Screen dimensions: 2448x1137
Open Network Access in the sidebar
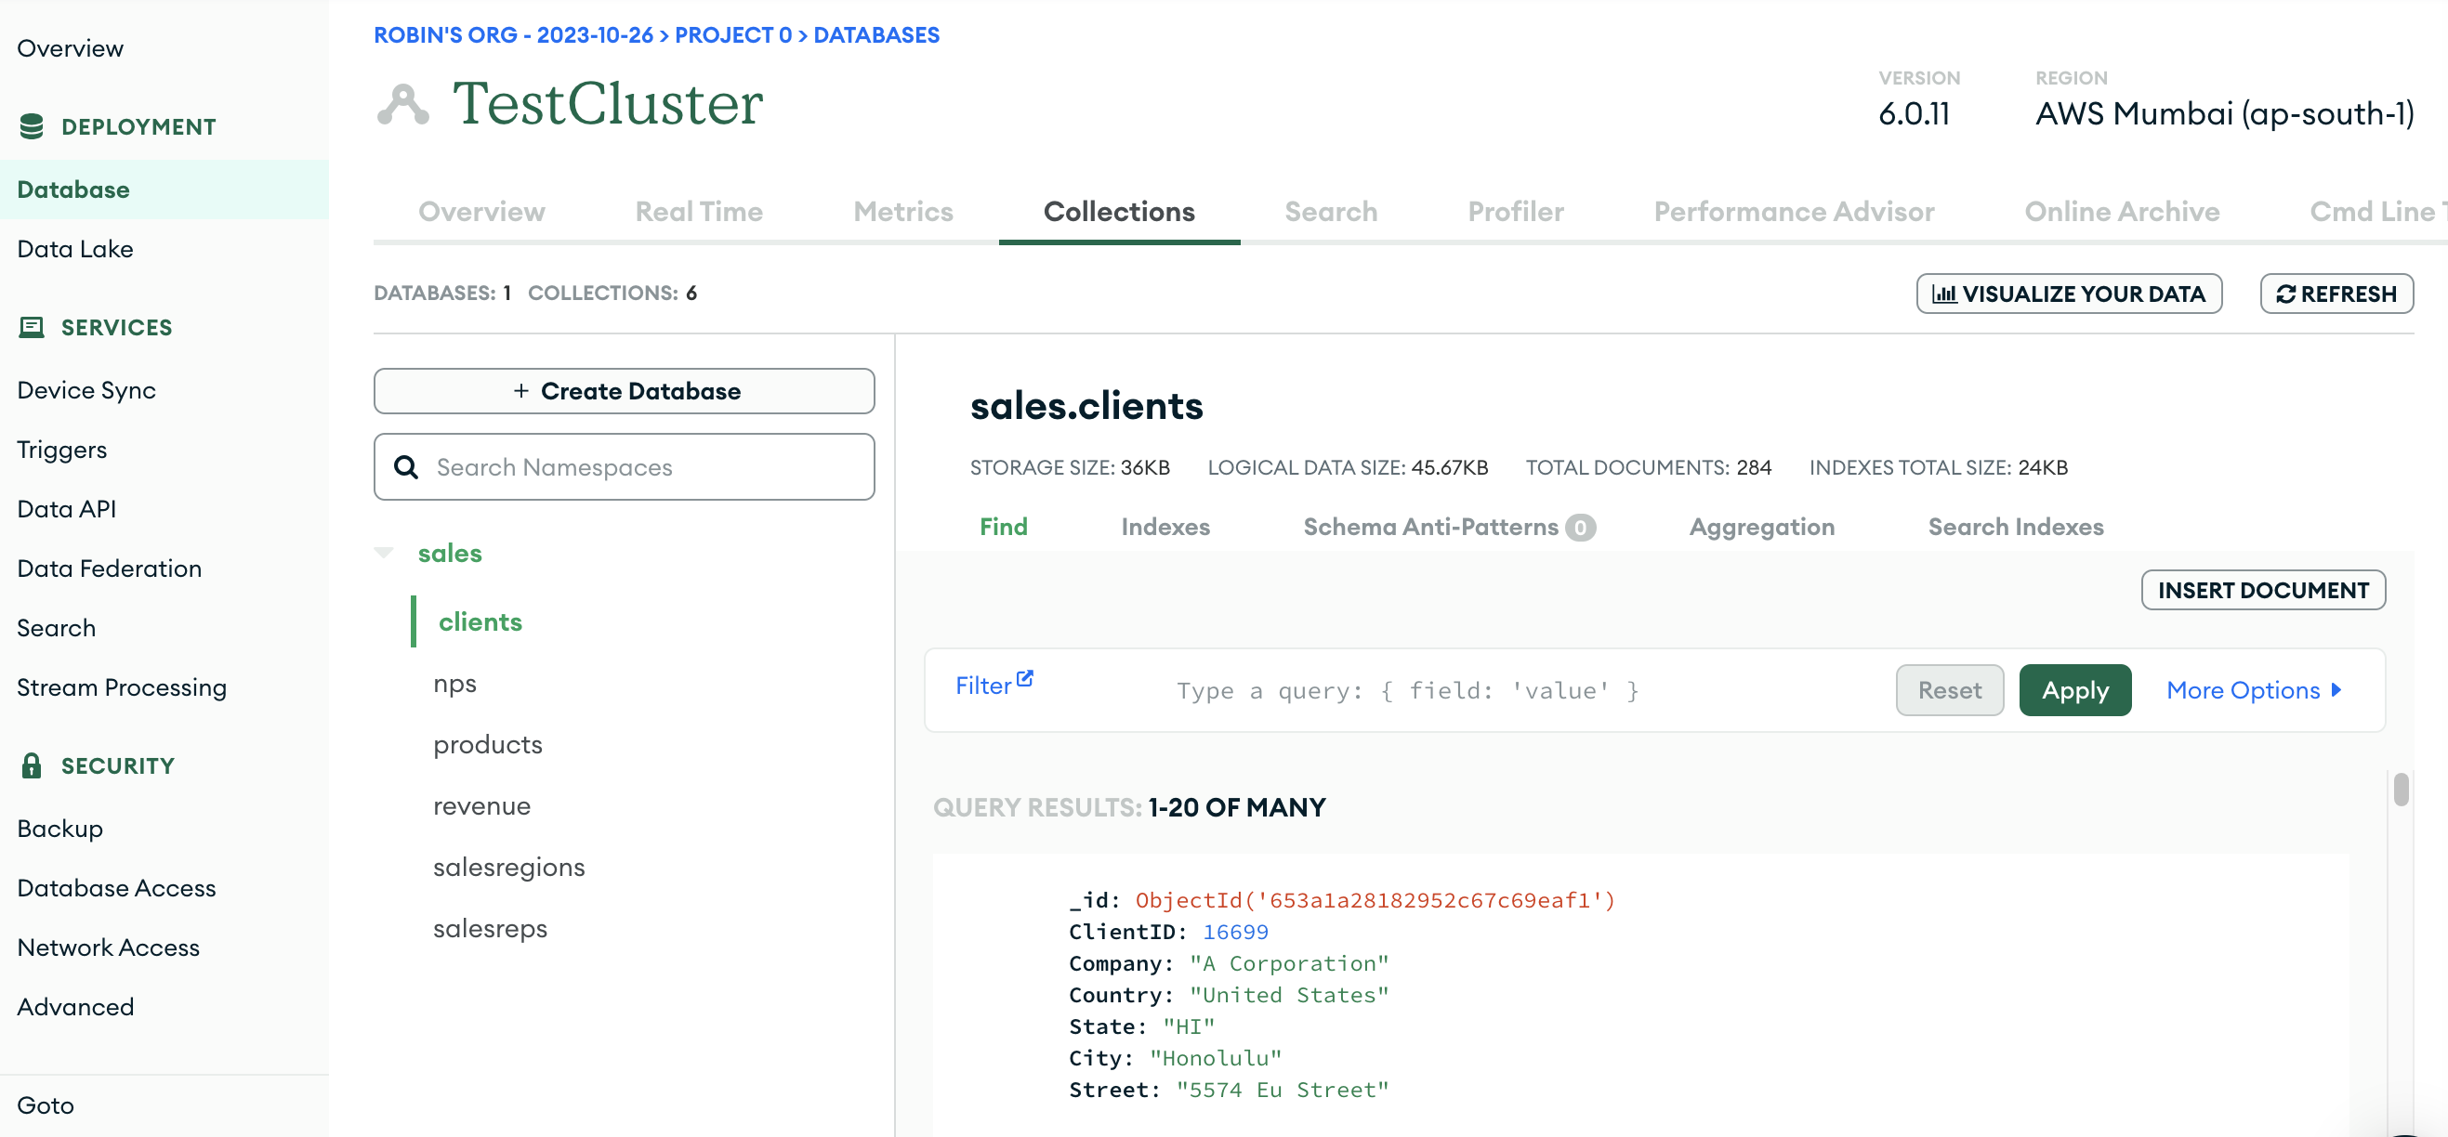tap(109, 948)
